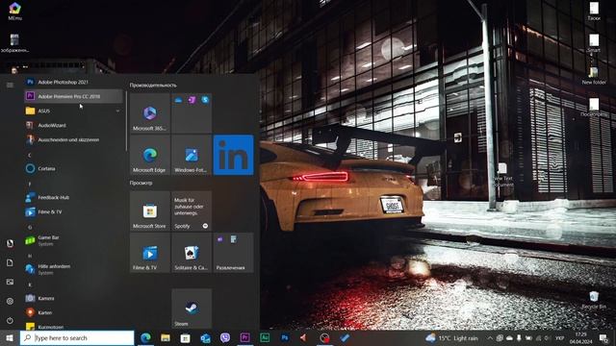The height and width of the screenshot is (346, 616).
Task: Click the red arrow app on taskbar
Action: (304, 337)
